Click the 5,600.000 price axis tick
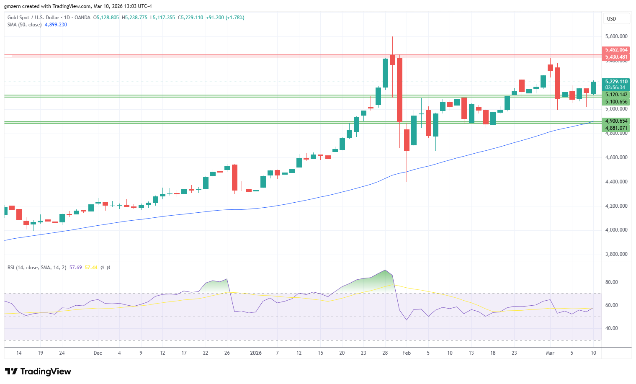636x384 pixels. (616, 36)
